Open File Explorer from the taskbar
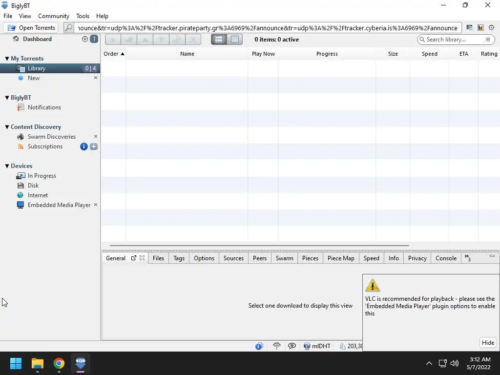Viewport: 500px width, 375px height. 37,363
